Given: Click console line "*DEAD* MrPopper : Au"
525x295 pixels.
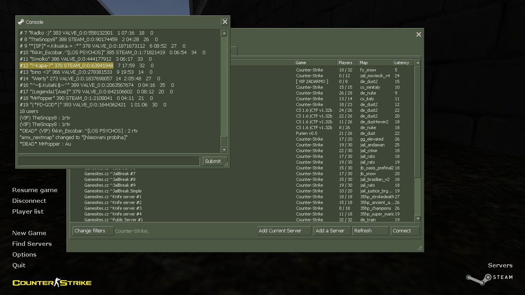Looking at the screenshot, I should pyautogui.click(x=45, y=144).
